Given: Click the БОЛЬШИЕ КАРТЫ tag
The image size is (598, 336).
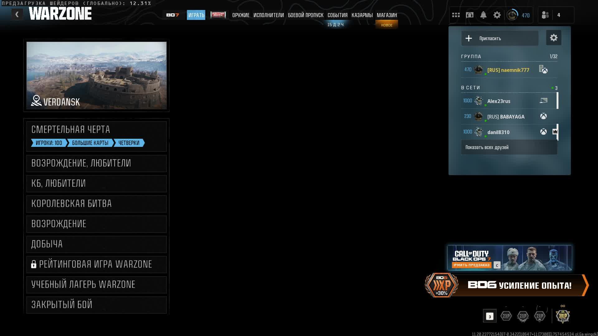Looking at the screenshot, I should [x=90, y=143].
